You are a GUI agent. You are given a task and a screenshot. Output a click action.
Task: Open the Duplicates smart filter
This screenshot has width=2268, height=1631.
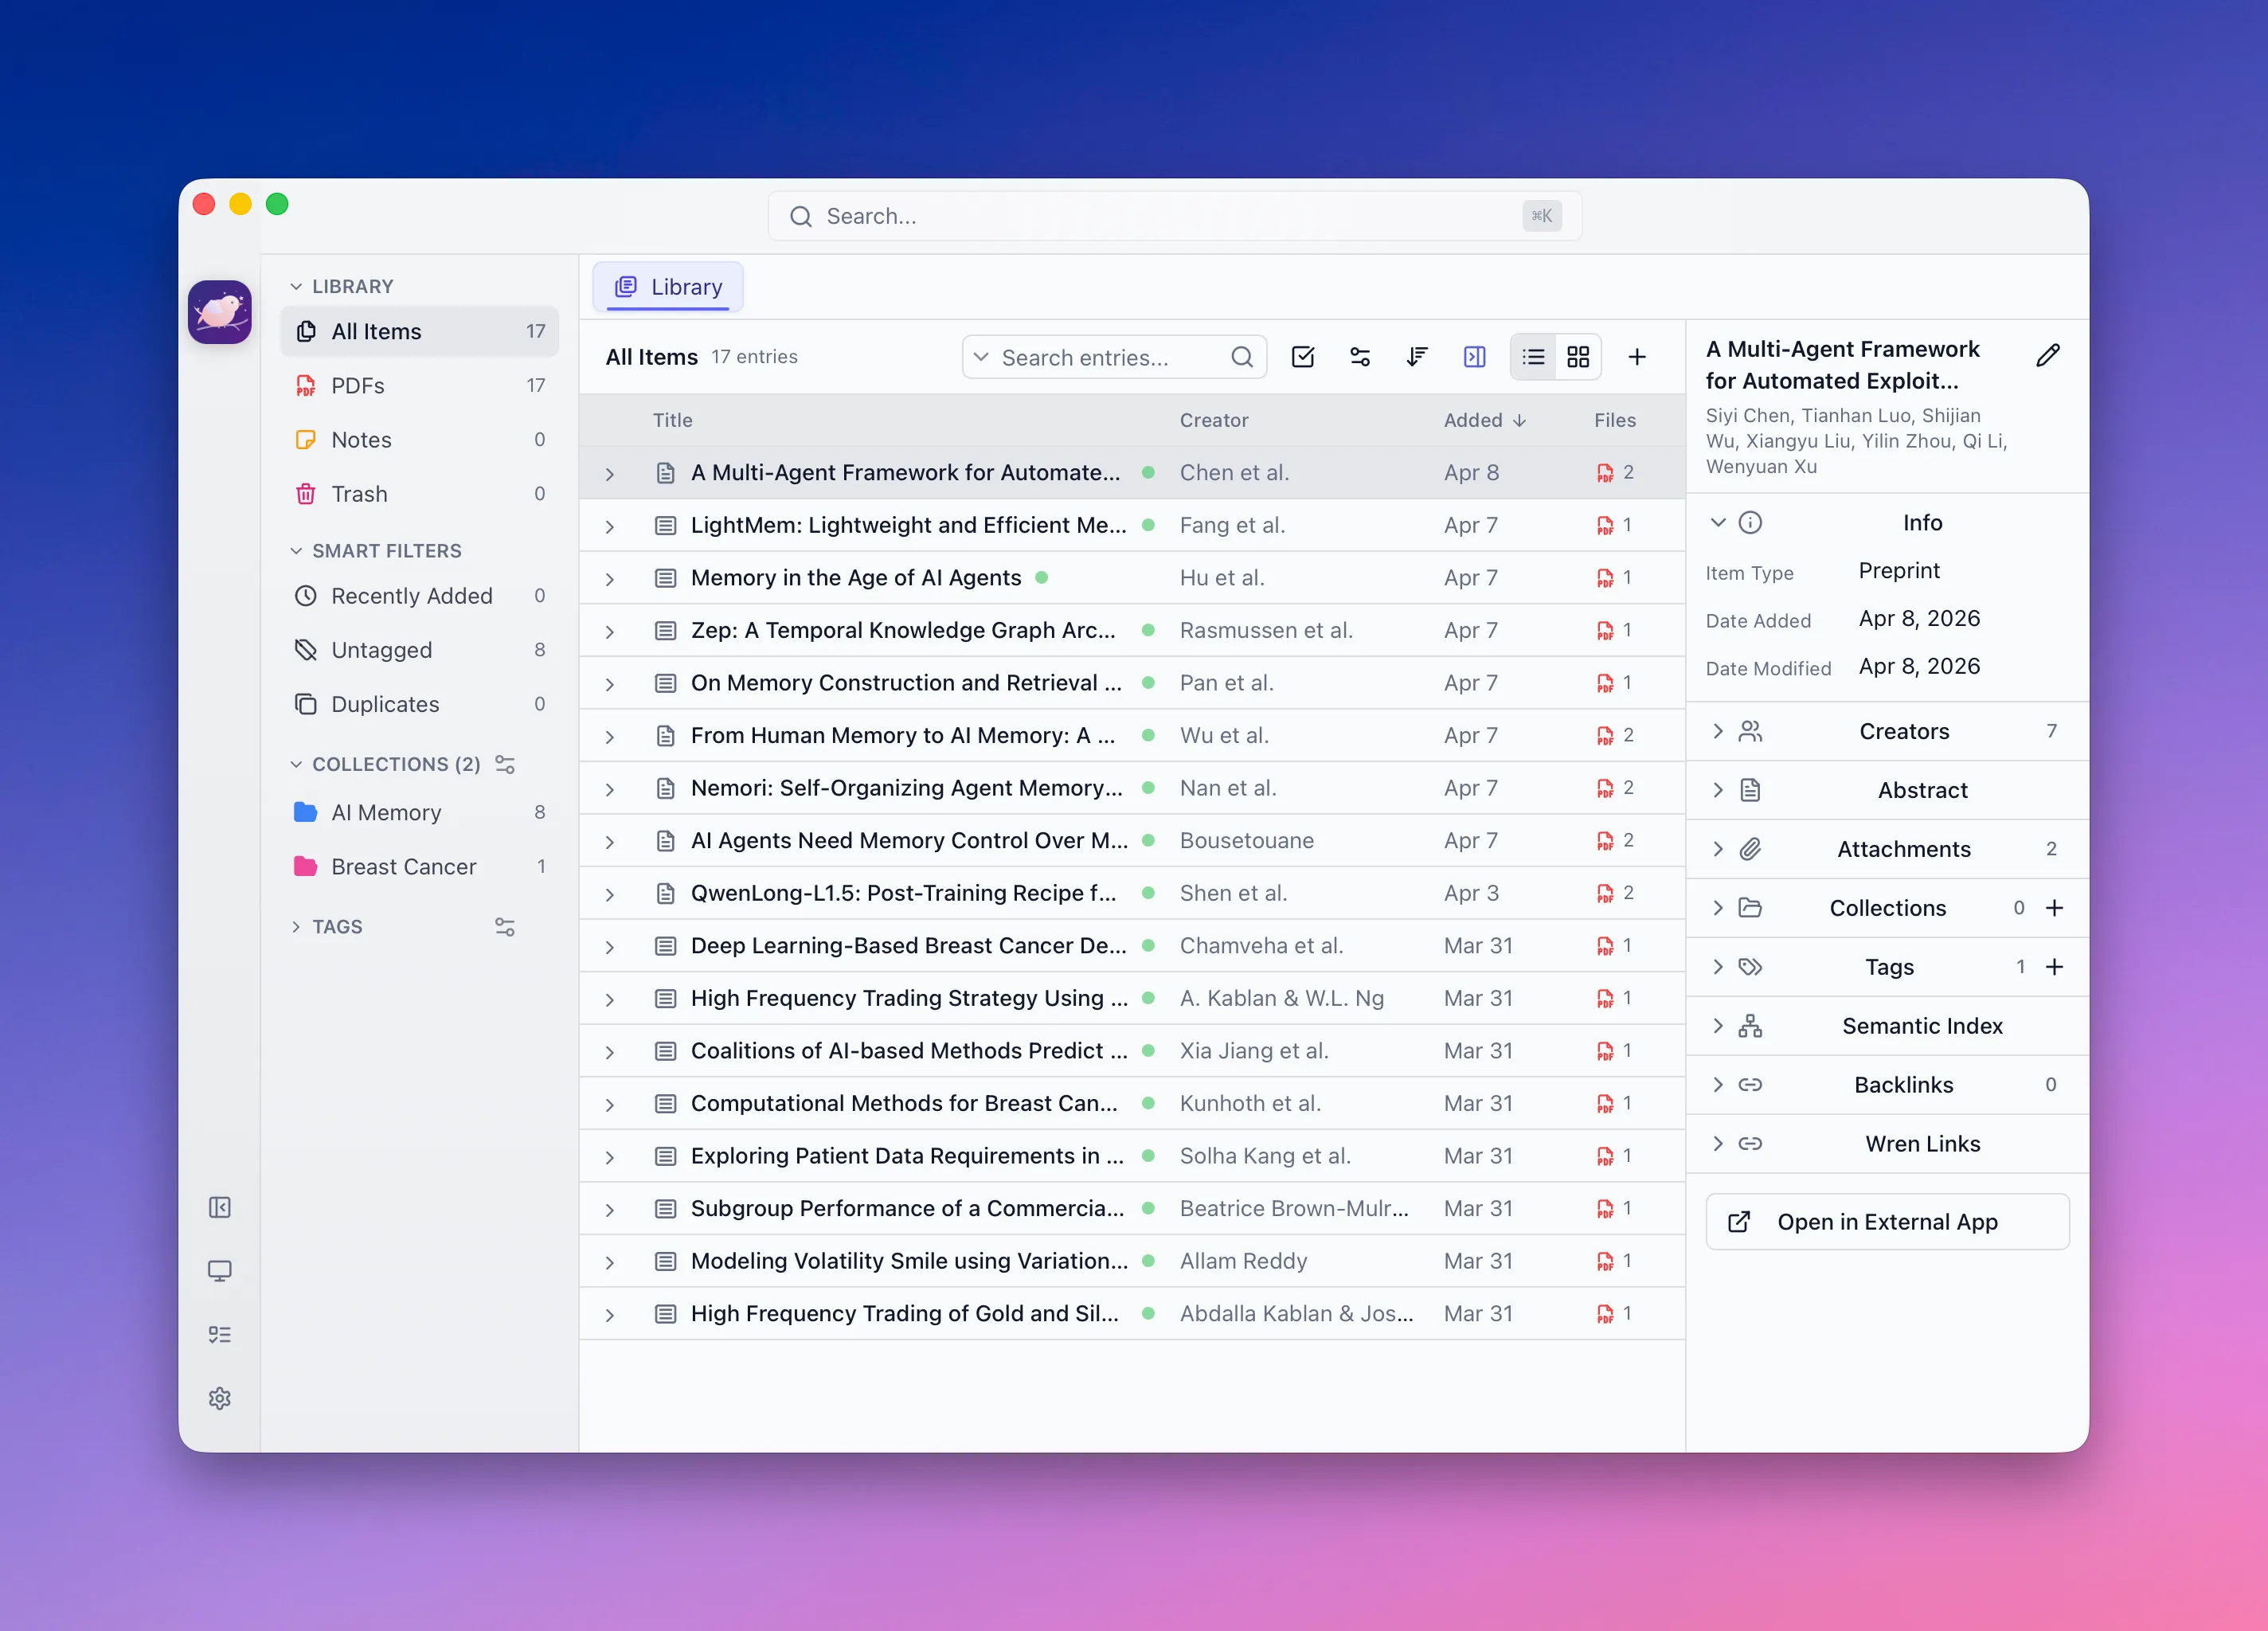pyautogui.click(x=419, y=704)
